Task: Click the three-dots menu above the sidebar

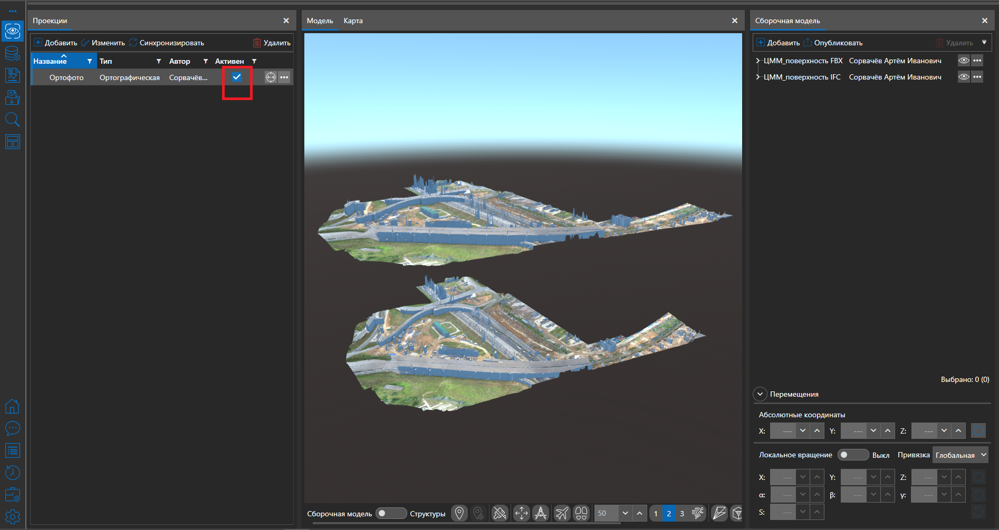Action: (13, 11)
